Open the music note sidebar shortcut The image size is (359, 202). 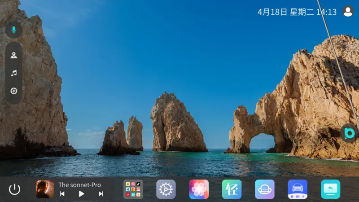pyautogui.click(x=14, y=73)
